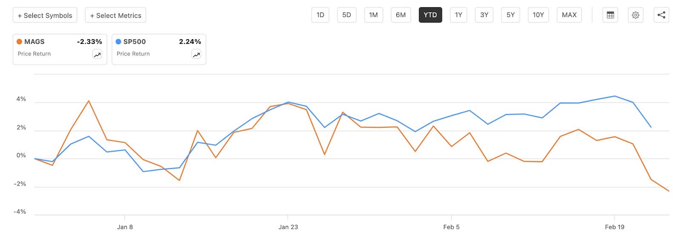This screenshot has height=246, width=681.
Task: Click the YTD highlighted range selector
Action: [x=430, y=14]
